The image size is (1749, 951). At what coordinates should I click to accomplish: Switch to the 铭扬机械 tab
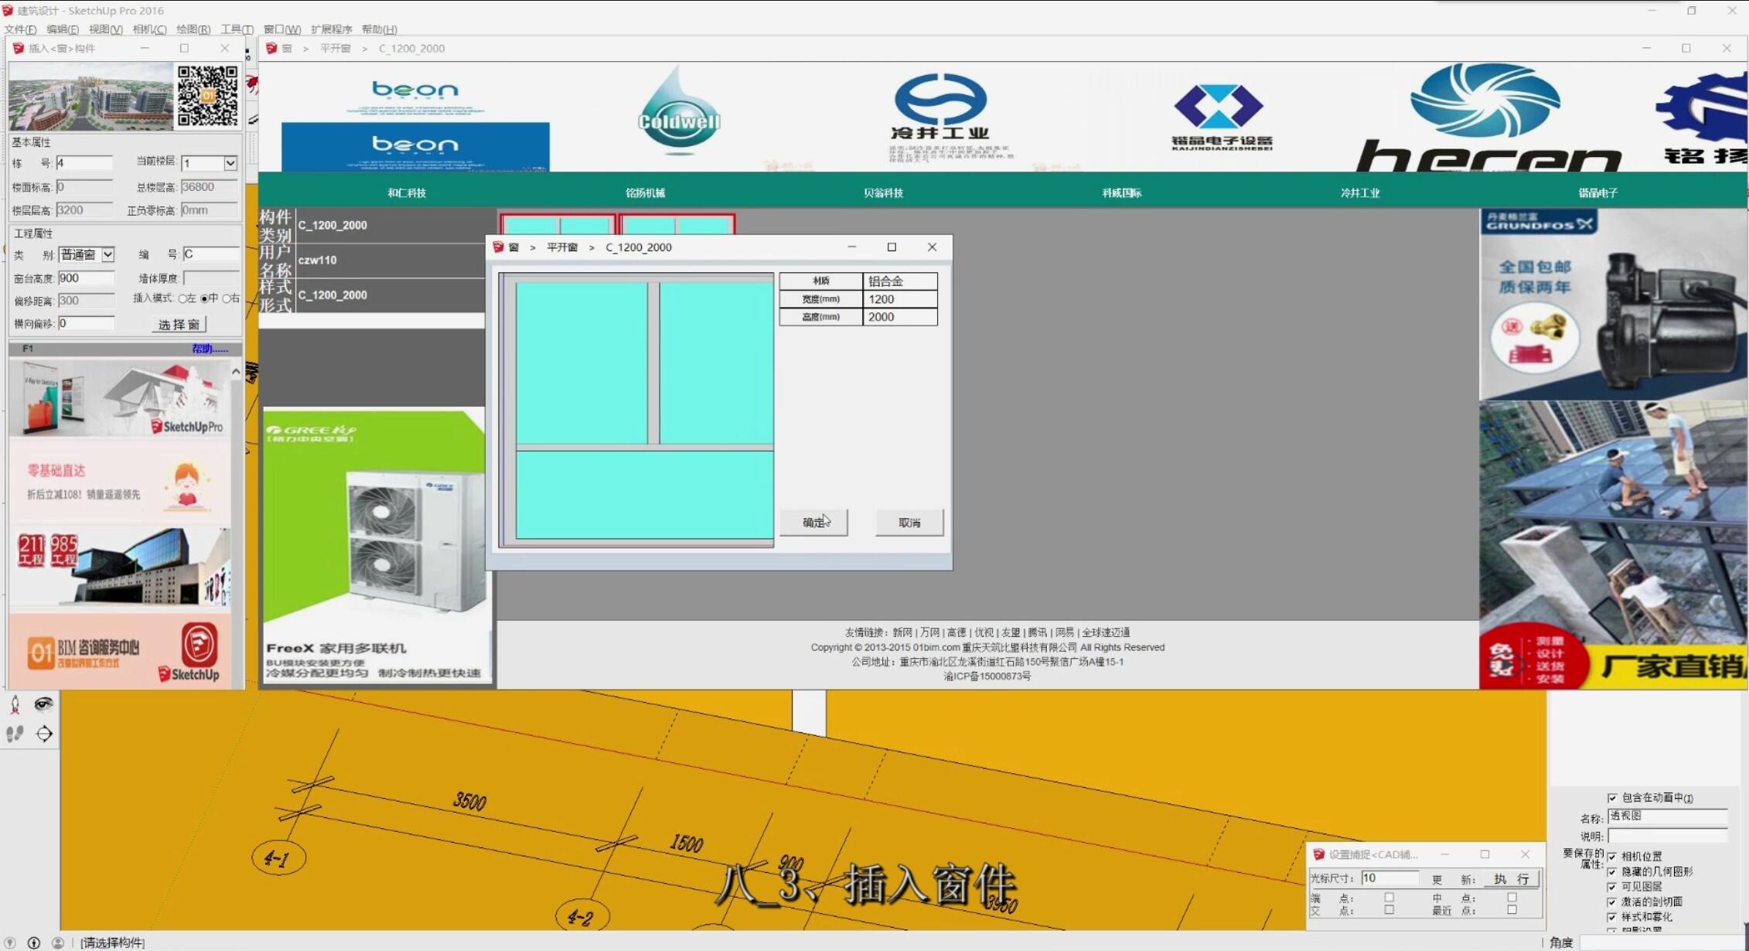click(x=645, y=193)
